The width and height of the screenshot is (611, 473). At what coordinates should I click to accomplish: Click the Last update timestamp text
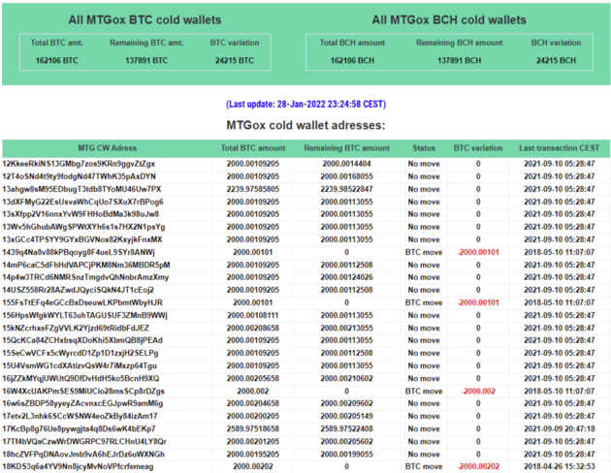click(305, 105)
